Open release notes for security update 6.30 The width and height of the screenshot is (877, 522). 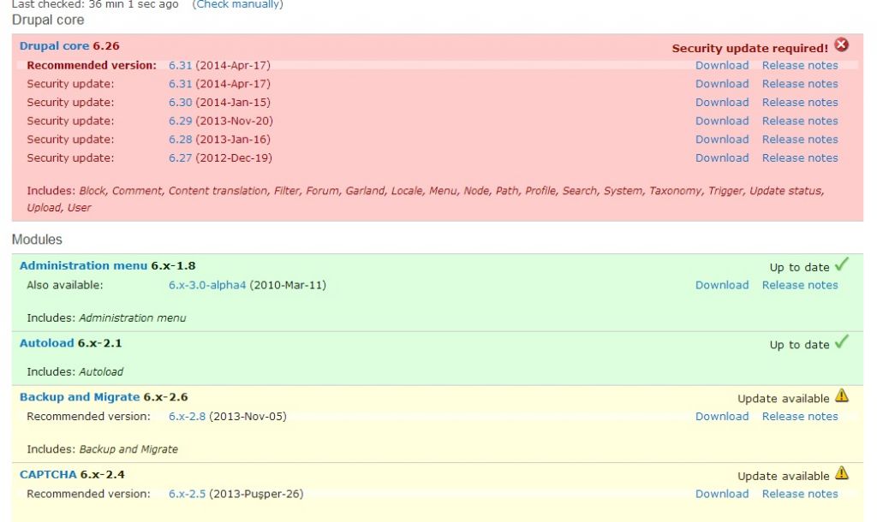(800, 102)
